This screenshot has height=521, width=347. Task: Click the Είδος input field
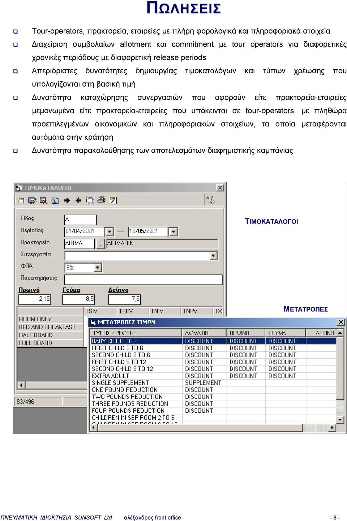(x=81, y=220)
